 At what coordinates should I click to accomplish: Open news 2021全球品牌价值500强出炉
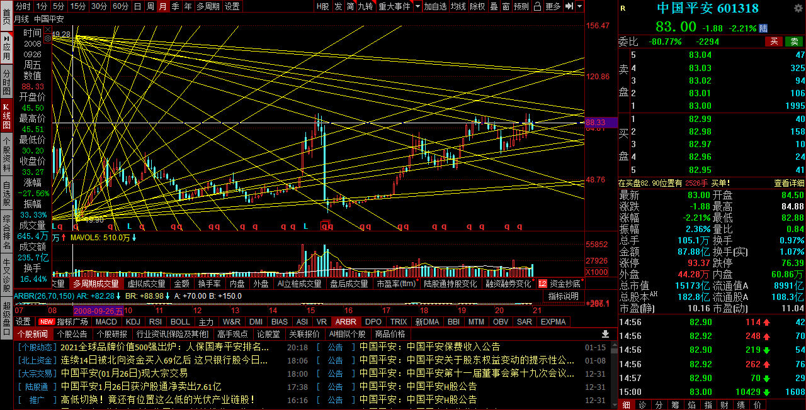(164, 346)
